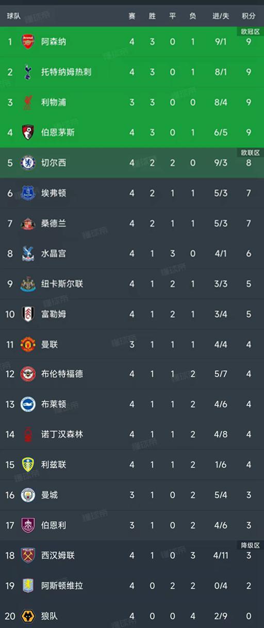The width and height of the screenshot is (264, 628).
Task: Select the West Ham crest icon
Action: pos(28,555)
